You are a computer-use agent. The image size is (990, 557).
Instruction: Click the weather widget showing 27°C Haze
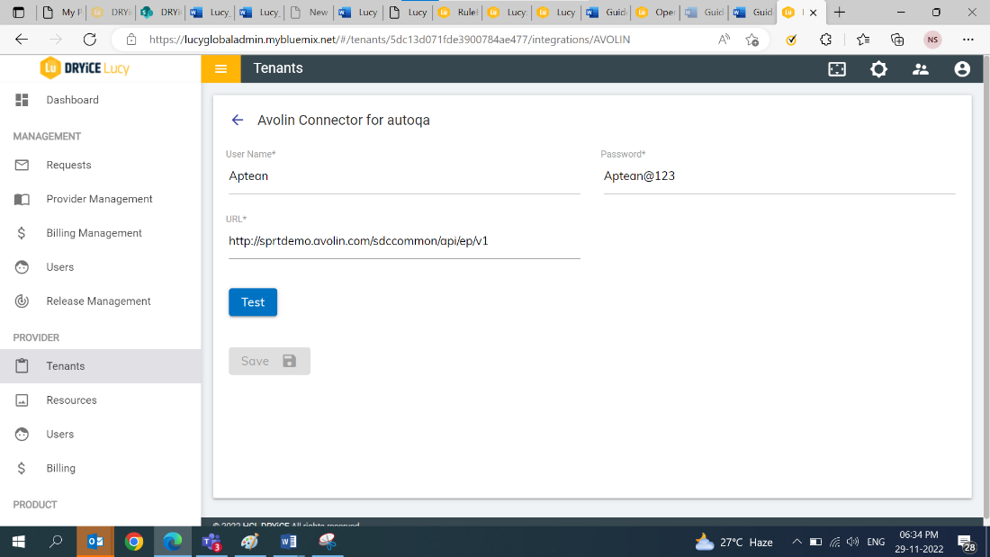[x=733, y=542]
